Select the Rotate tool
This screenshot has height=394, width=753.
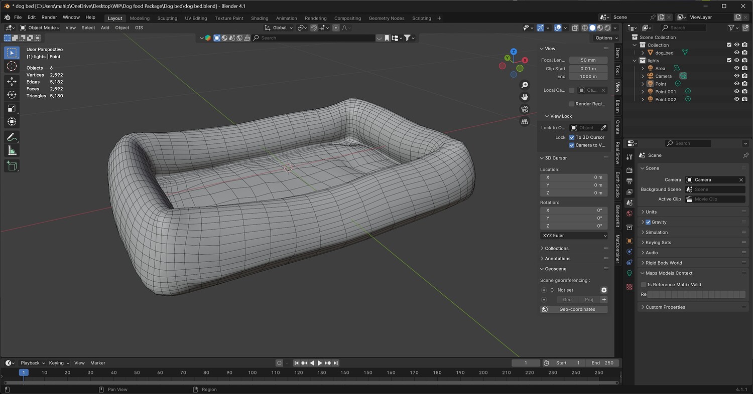pos(12,95)
